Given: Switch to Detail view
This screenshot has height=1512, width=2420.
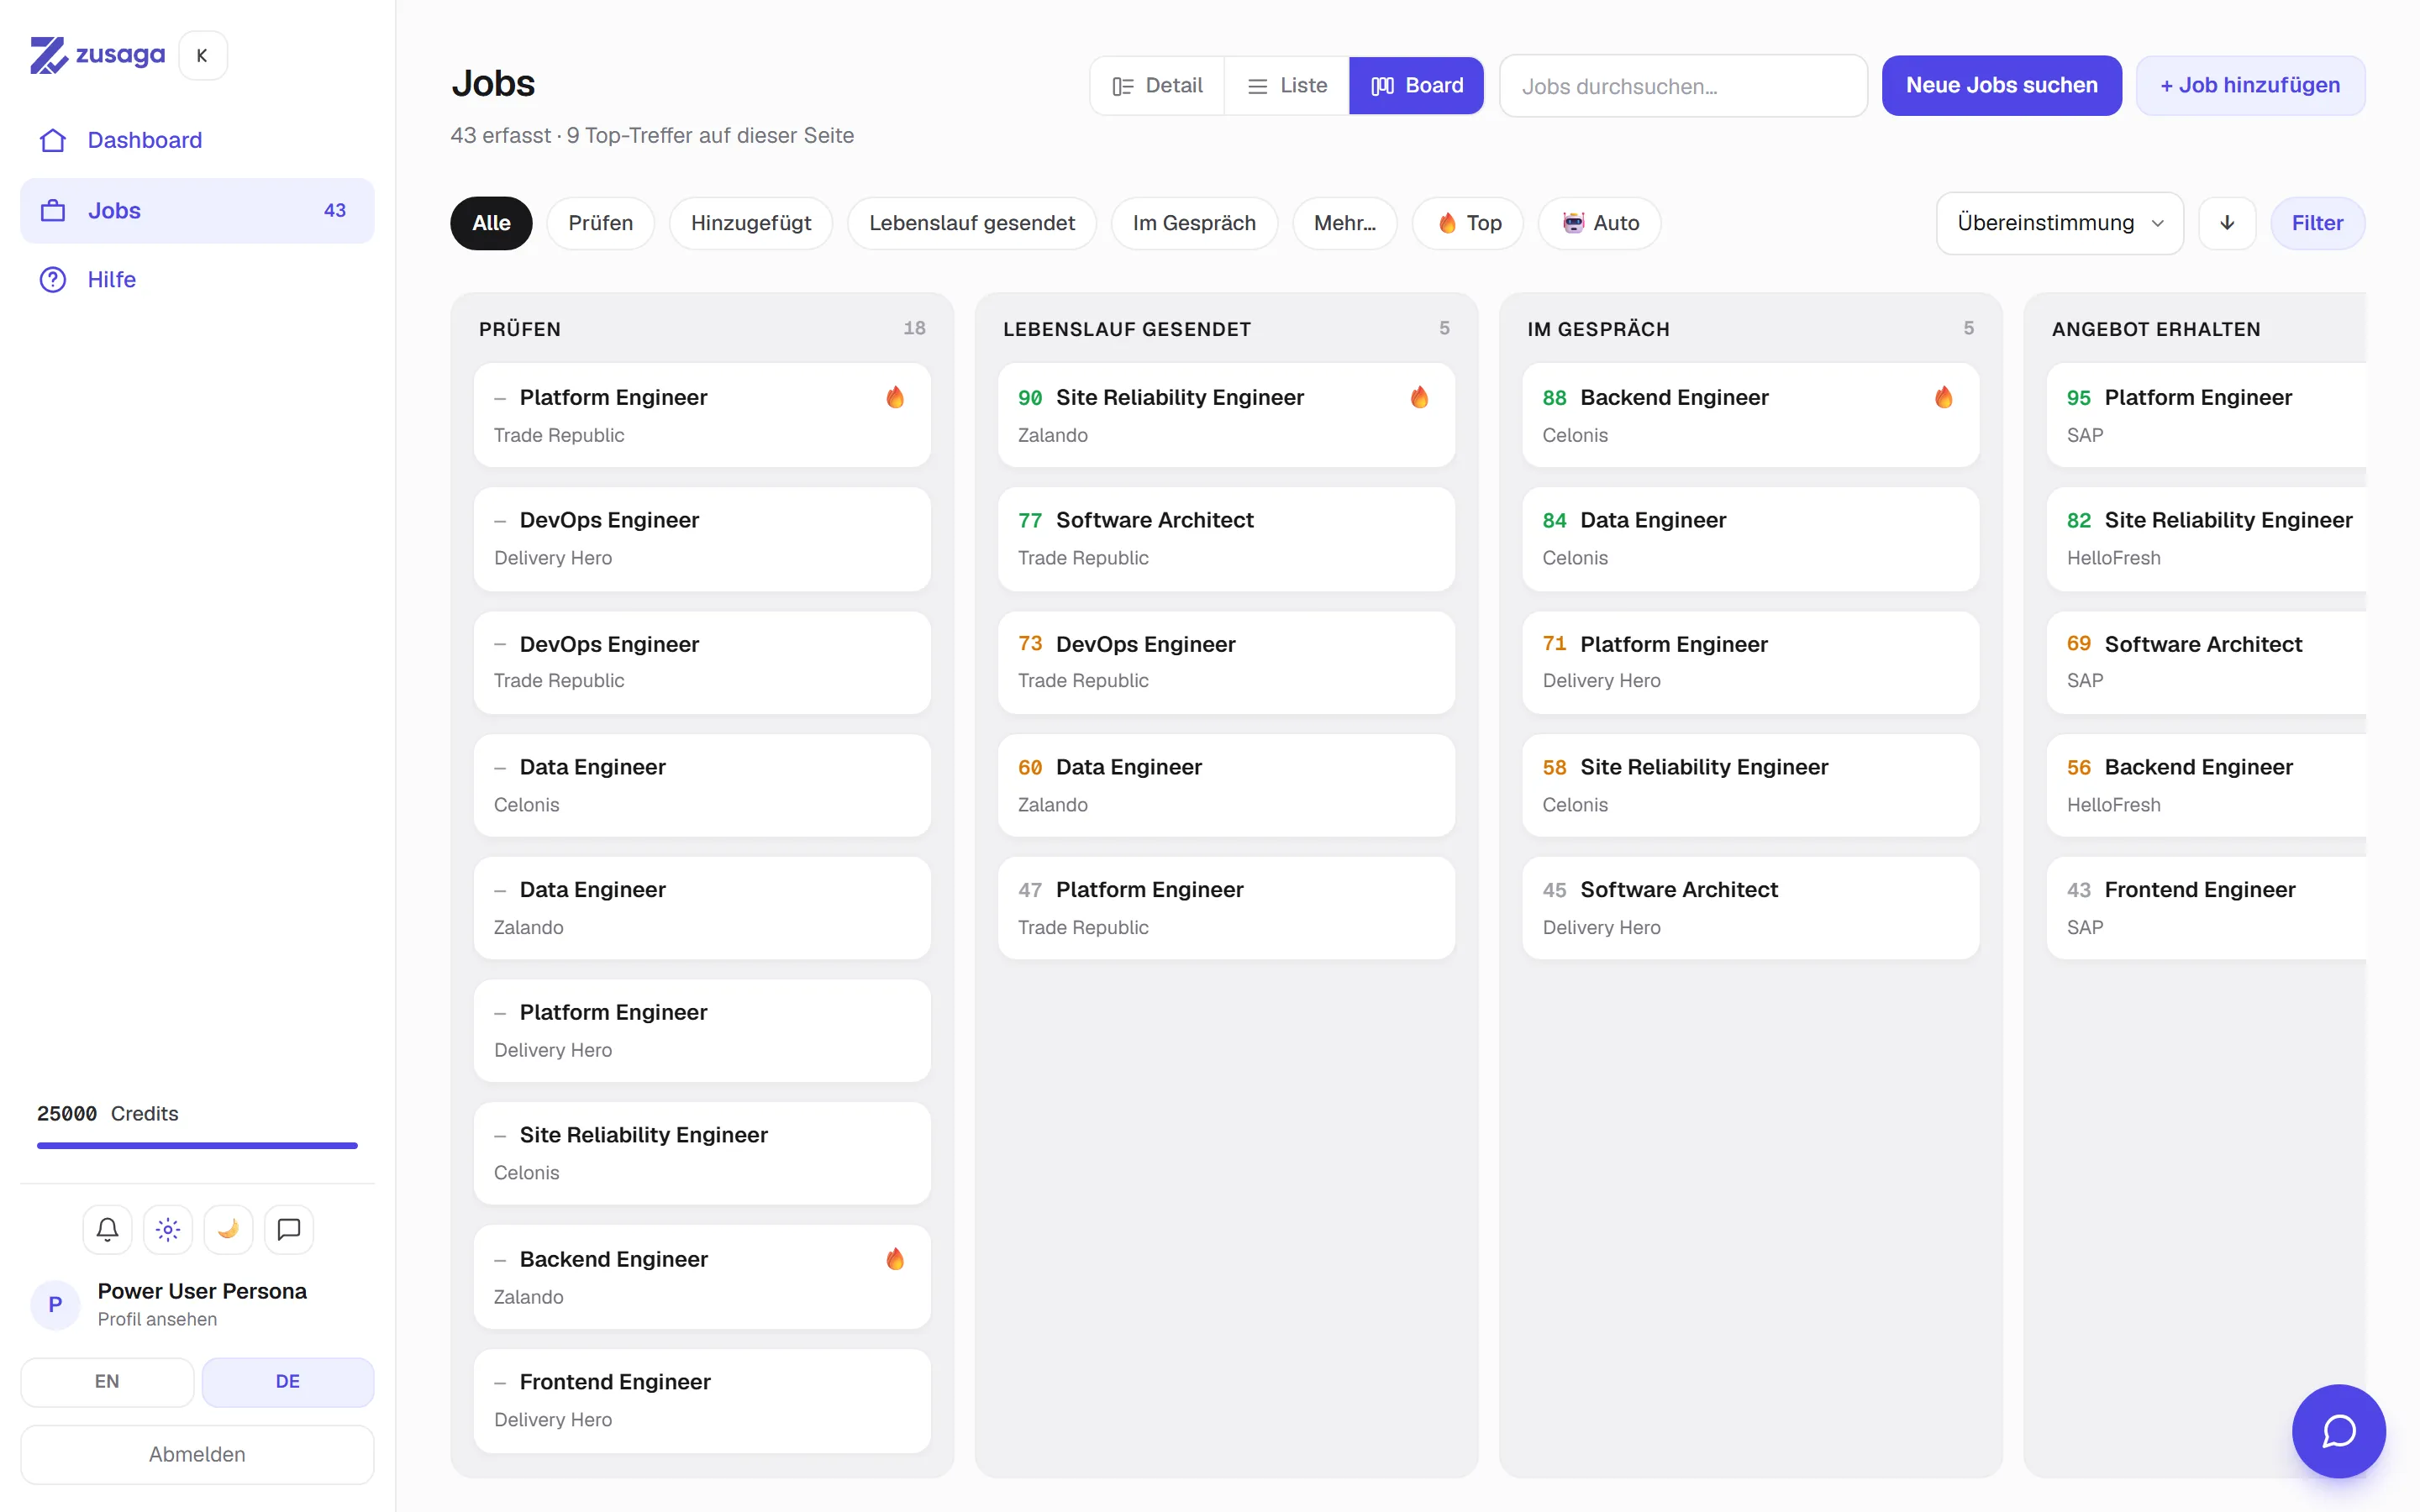Looking at the screenshot, I should coord(1157,86).
